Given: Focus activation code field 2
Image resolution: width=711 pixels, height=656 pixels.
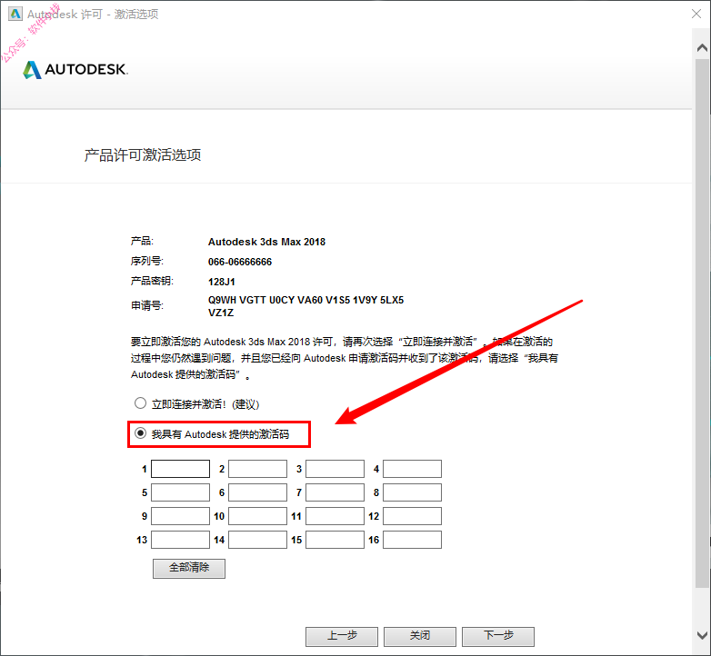Looking at the screenshot, I should (x=257, y=469).
